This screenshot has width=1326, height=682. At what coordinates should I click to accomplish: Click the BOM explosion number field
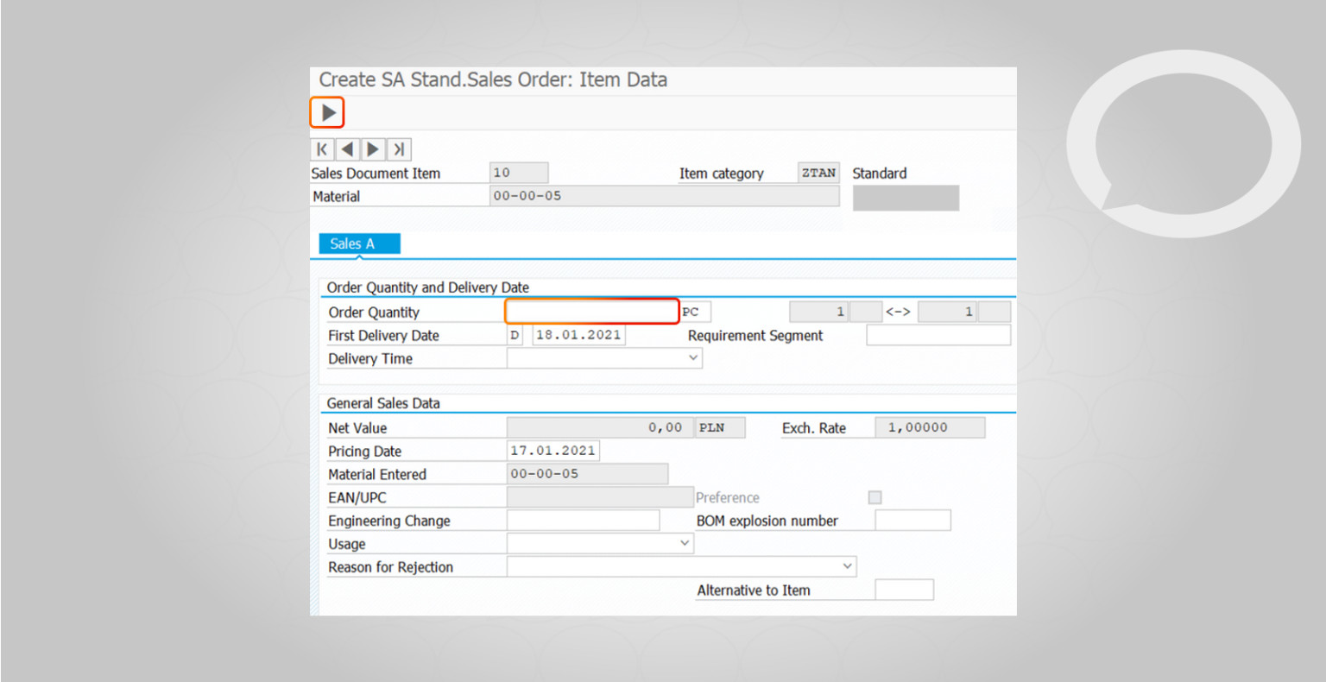[x=912, y=520]
